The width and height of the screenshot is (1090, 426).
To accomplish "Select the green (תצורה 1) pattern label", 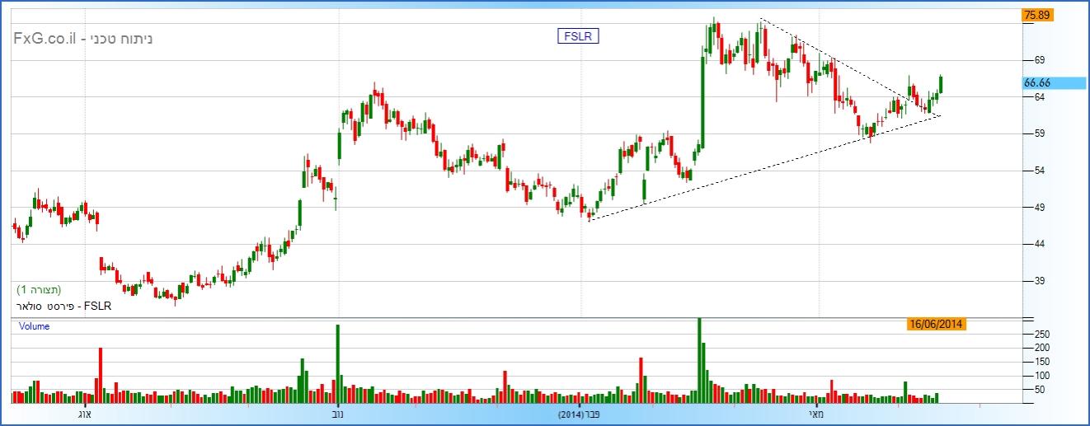I will pos(40,290).
